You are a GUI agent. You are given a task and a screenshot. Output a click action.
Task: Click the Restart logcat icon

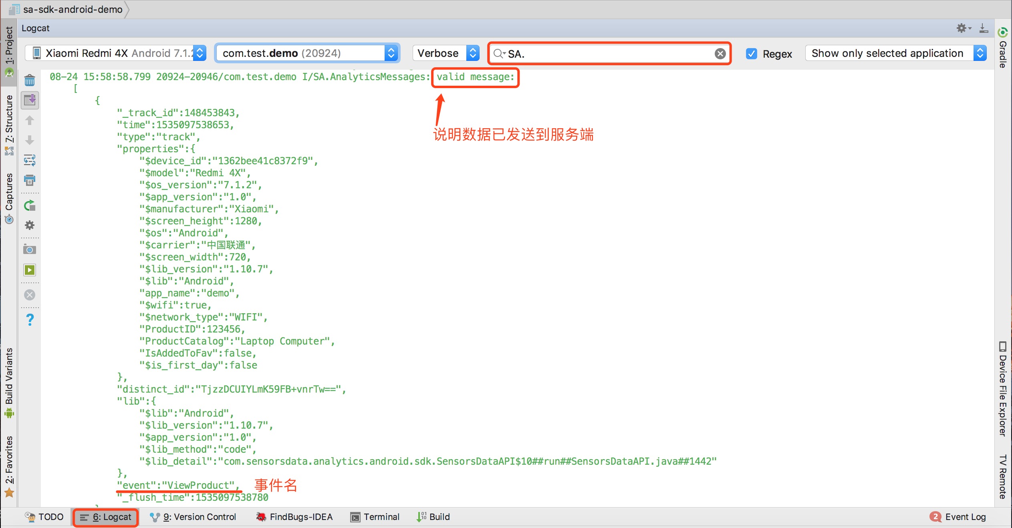pos(30,206)
